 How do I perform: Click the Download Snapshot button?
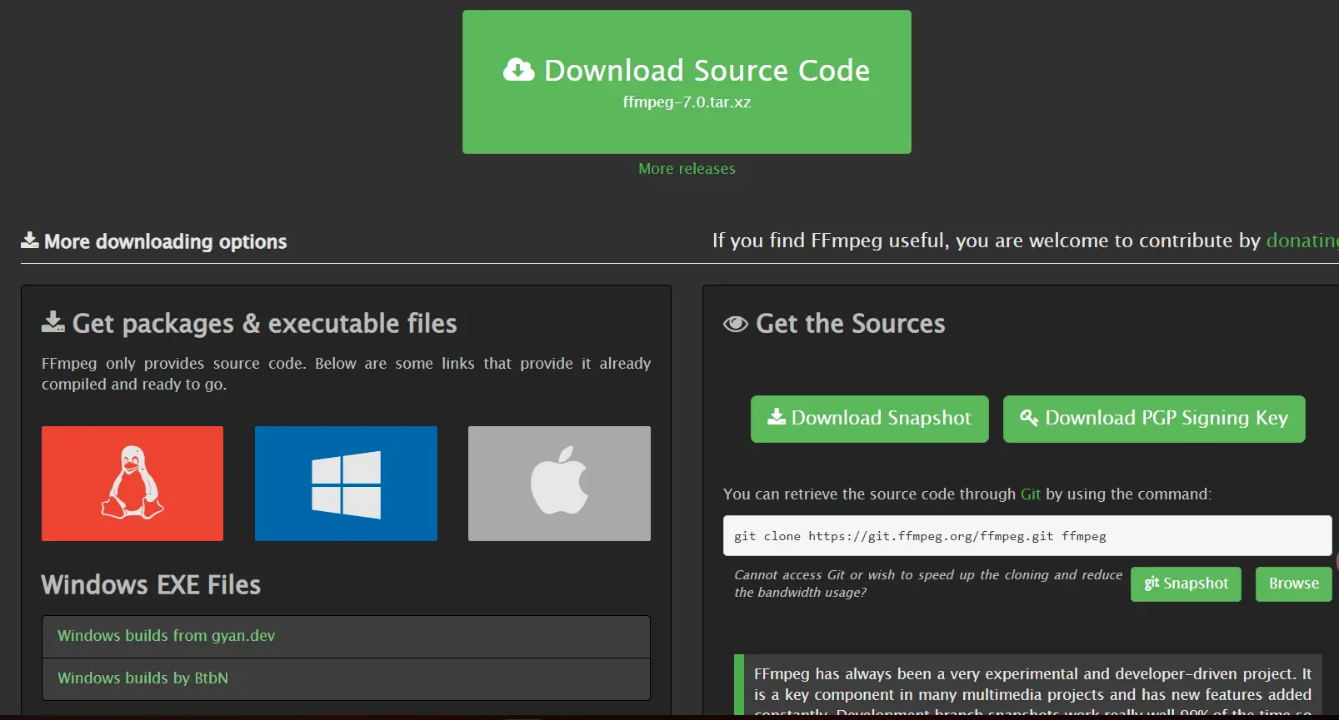click(869, 419)
